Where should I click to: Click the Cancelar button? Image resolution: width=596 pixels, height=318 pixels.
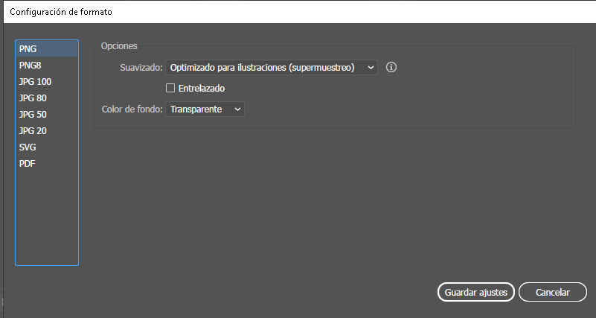click(553, 292)
